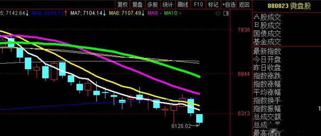The width and height of the screenshot is (321, 136).
Task: Select the A股成交 row
Action: (267, 17)
